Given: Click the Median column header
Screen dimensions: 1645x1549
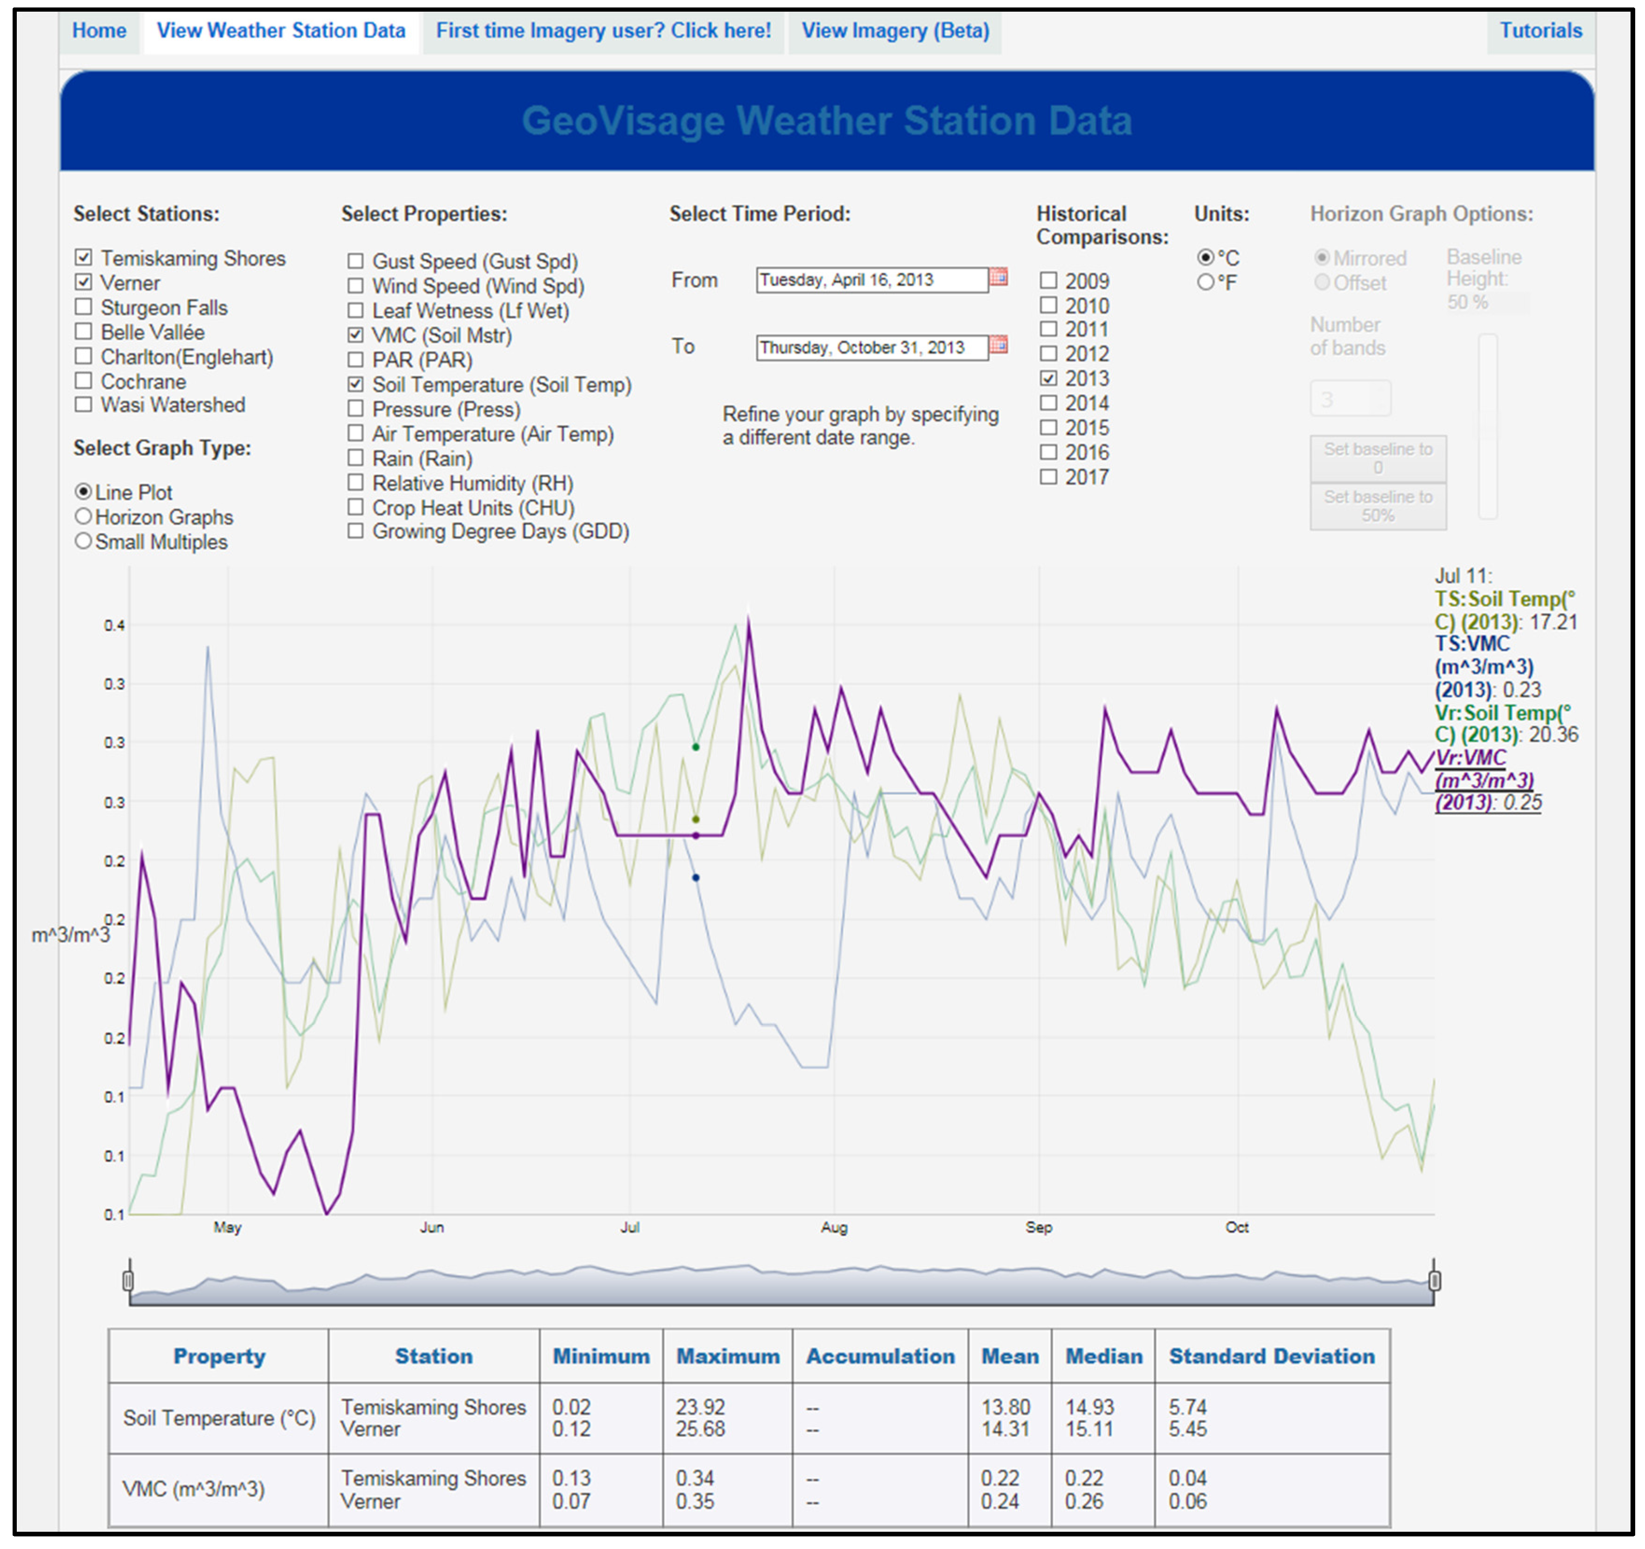Looking at the screenshot, I should point(1104,1356).
